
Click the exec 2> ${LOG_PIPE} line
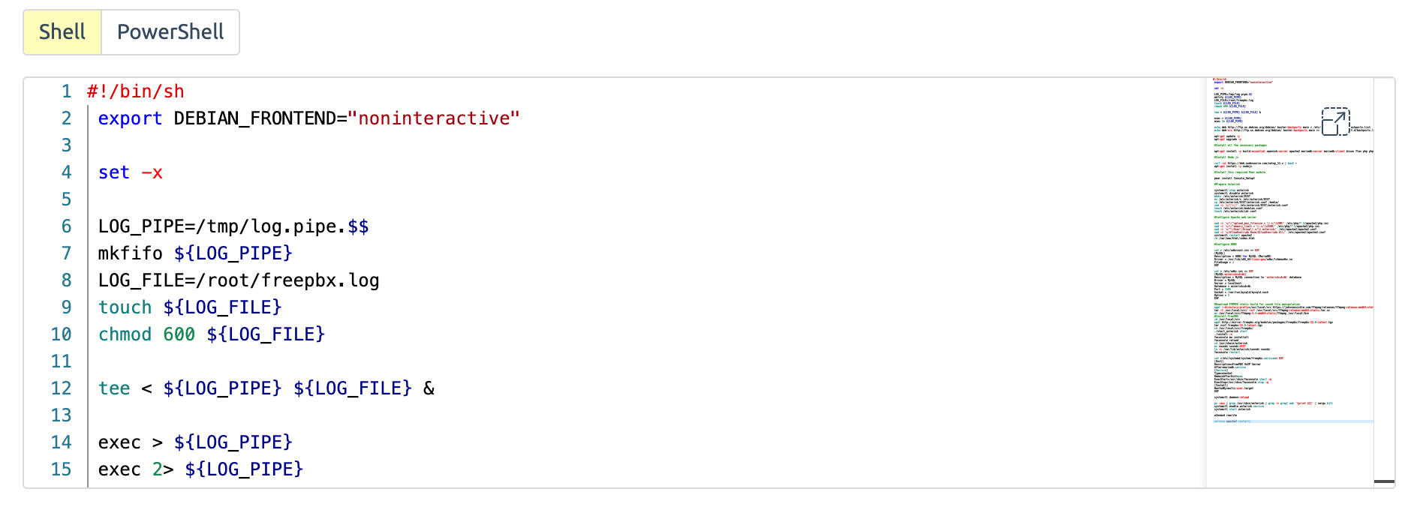pyautogui.click(x=200, y=469)
